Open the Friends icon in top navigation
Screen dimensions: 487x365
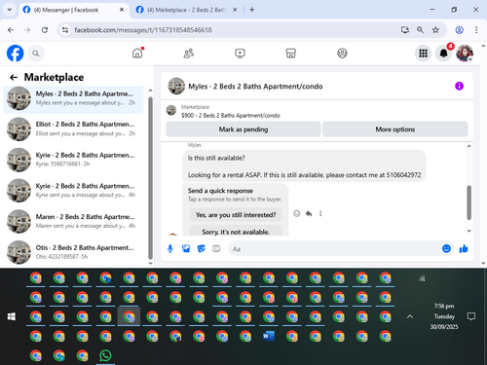tap(189, 54)
